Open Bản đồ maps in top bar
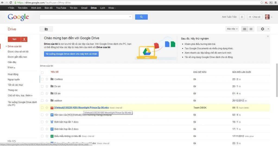This screenshot has height=146, width=278. 49,8
